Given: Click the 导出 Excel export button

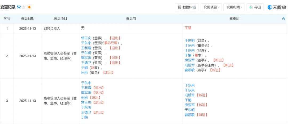Looking at the screenshot, I should tap(255, 7).
